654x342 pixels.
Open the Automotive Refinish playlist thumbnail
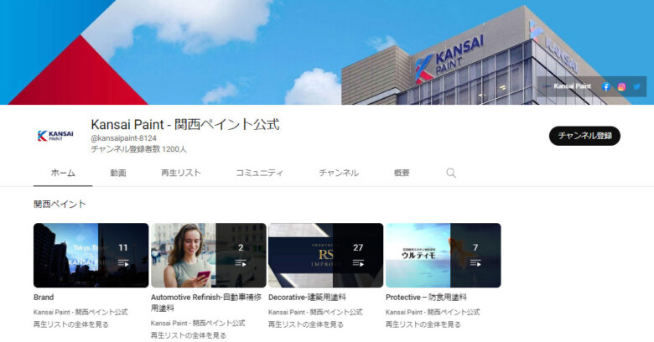click(x=209, y=256)
